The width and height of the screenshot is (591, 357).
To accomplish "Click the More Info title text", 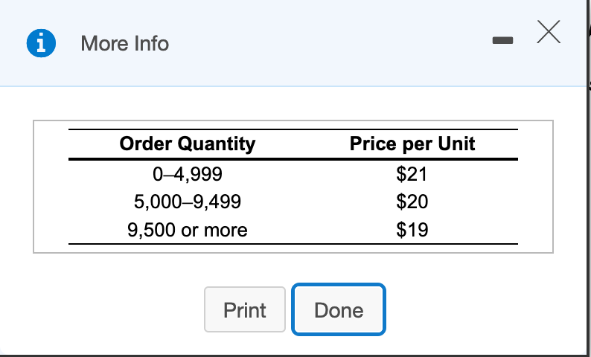I will coord(124,44).
